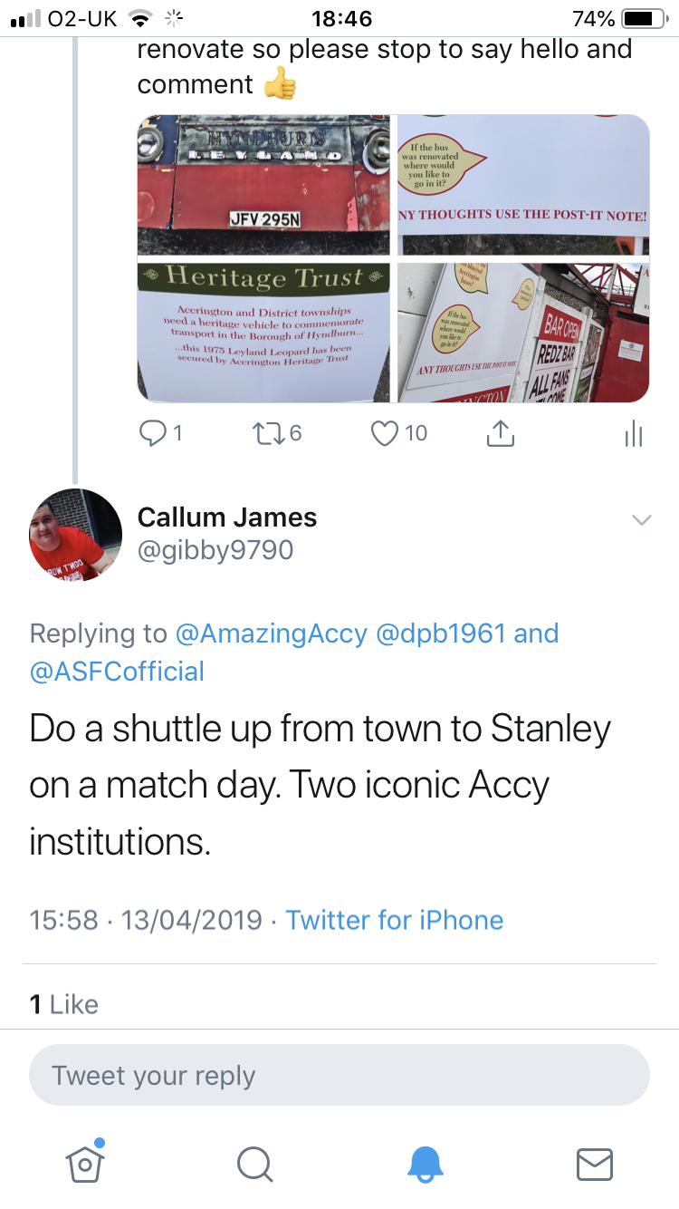Viewport: 679px width, 1209px height.
Task: Go to the Home tab
Action: point(84,1163)
